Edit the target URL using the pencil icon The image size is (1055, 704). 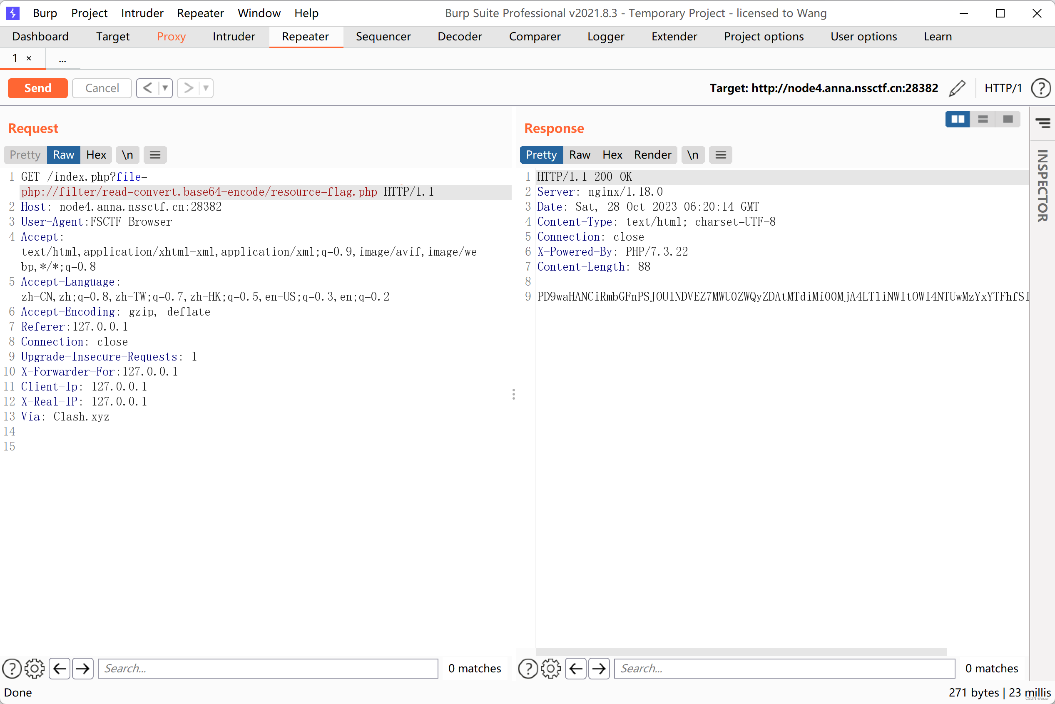coord(957,88)
